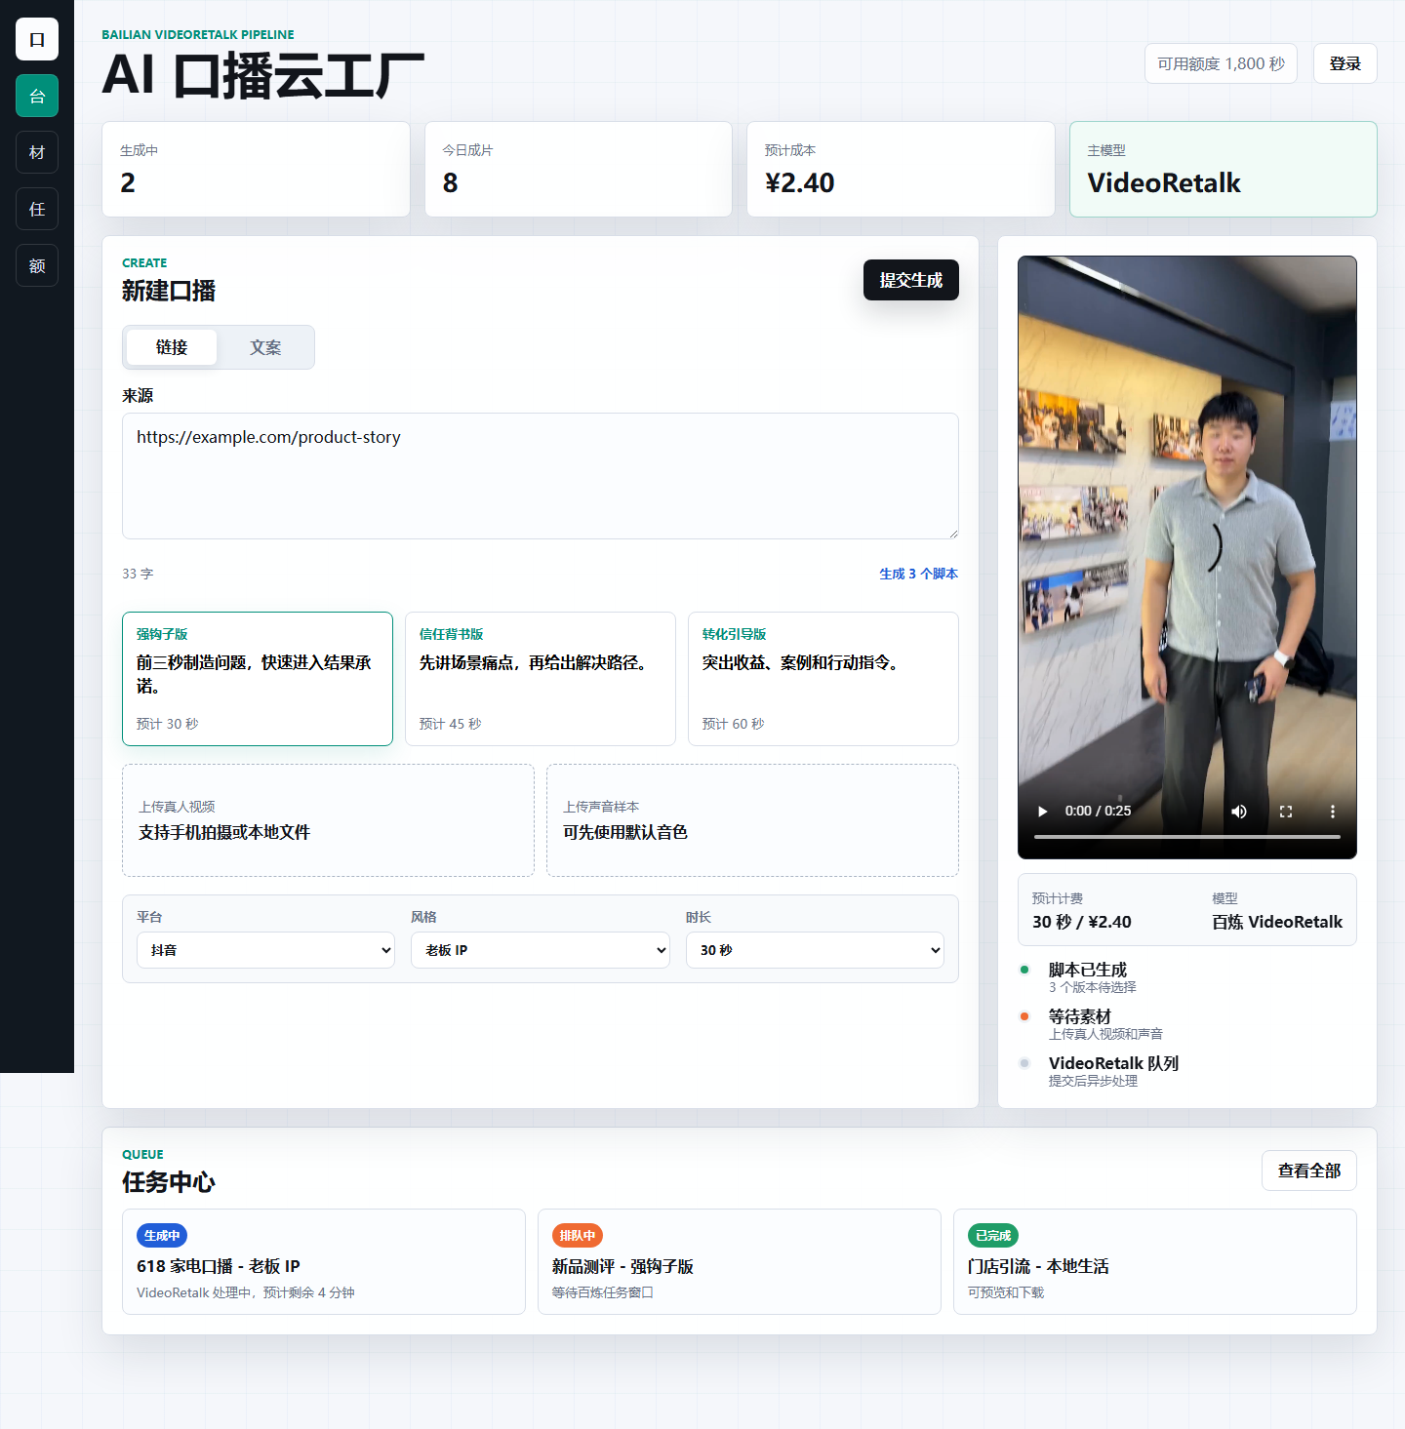Screen dimensions: 1405x1429
Task: Play the preview video
Action: click(x=1043, y=811)
